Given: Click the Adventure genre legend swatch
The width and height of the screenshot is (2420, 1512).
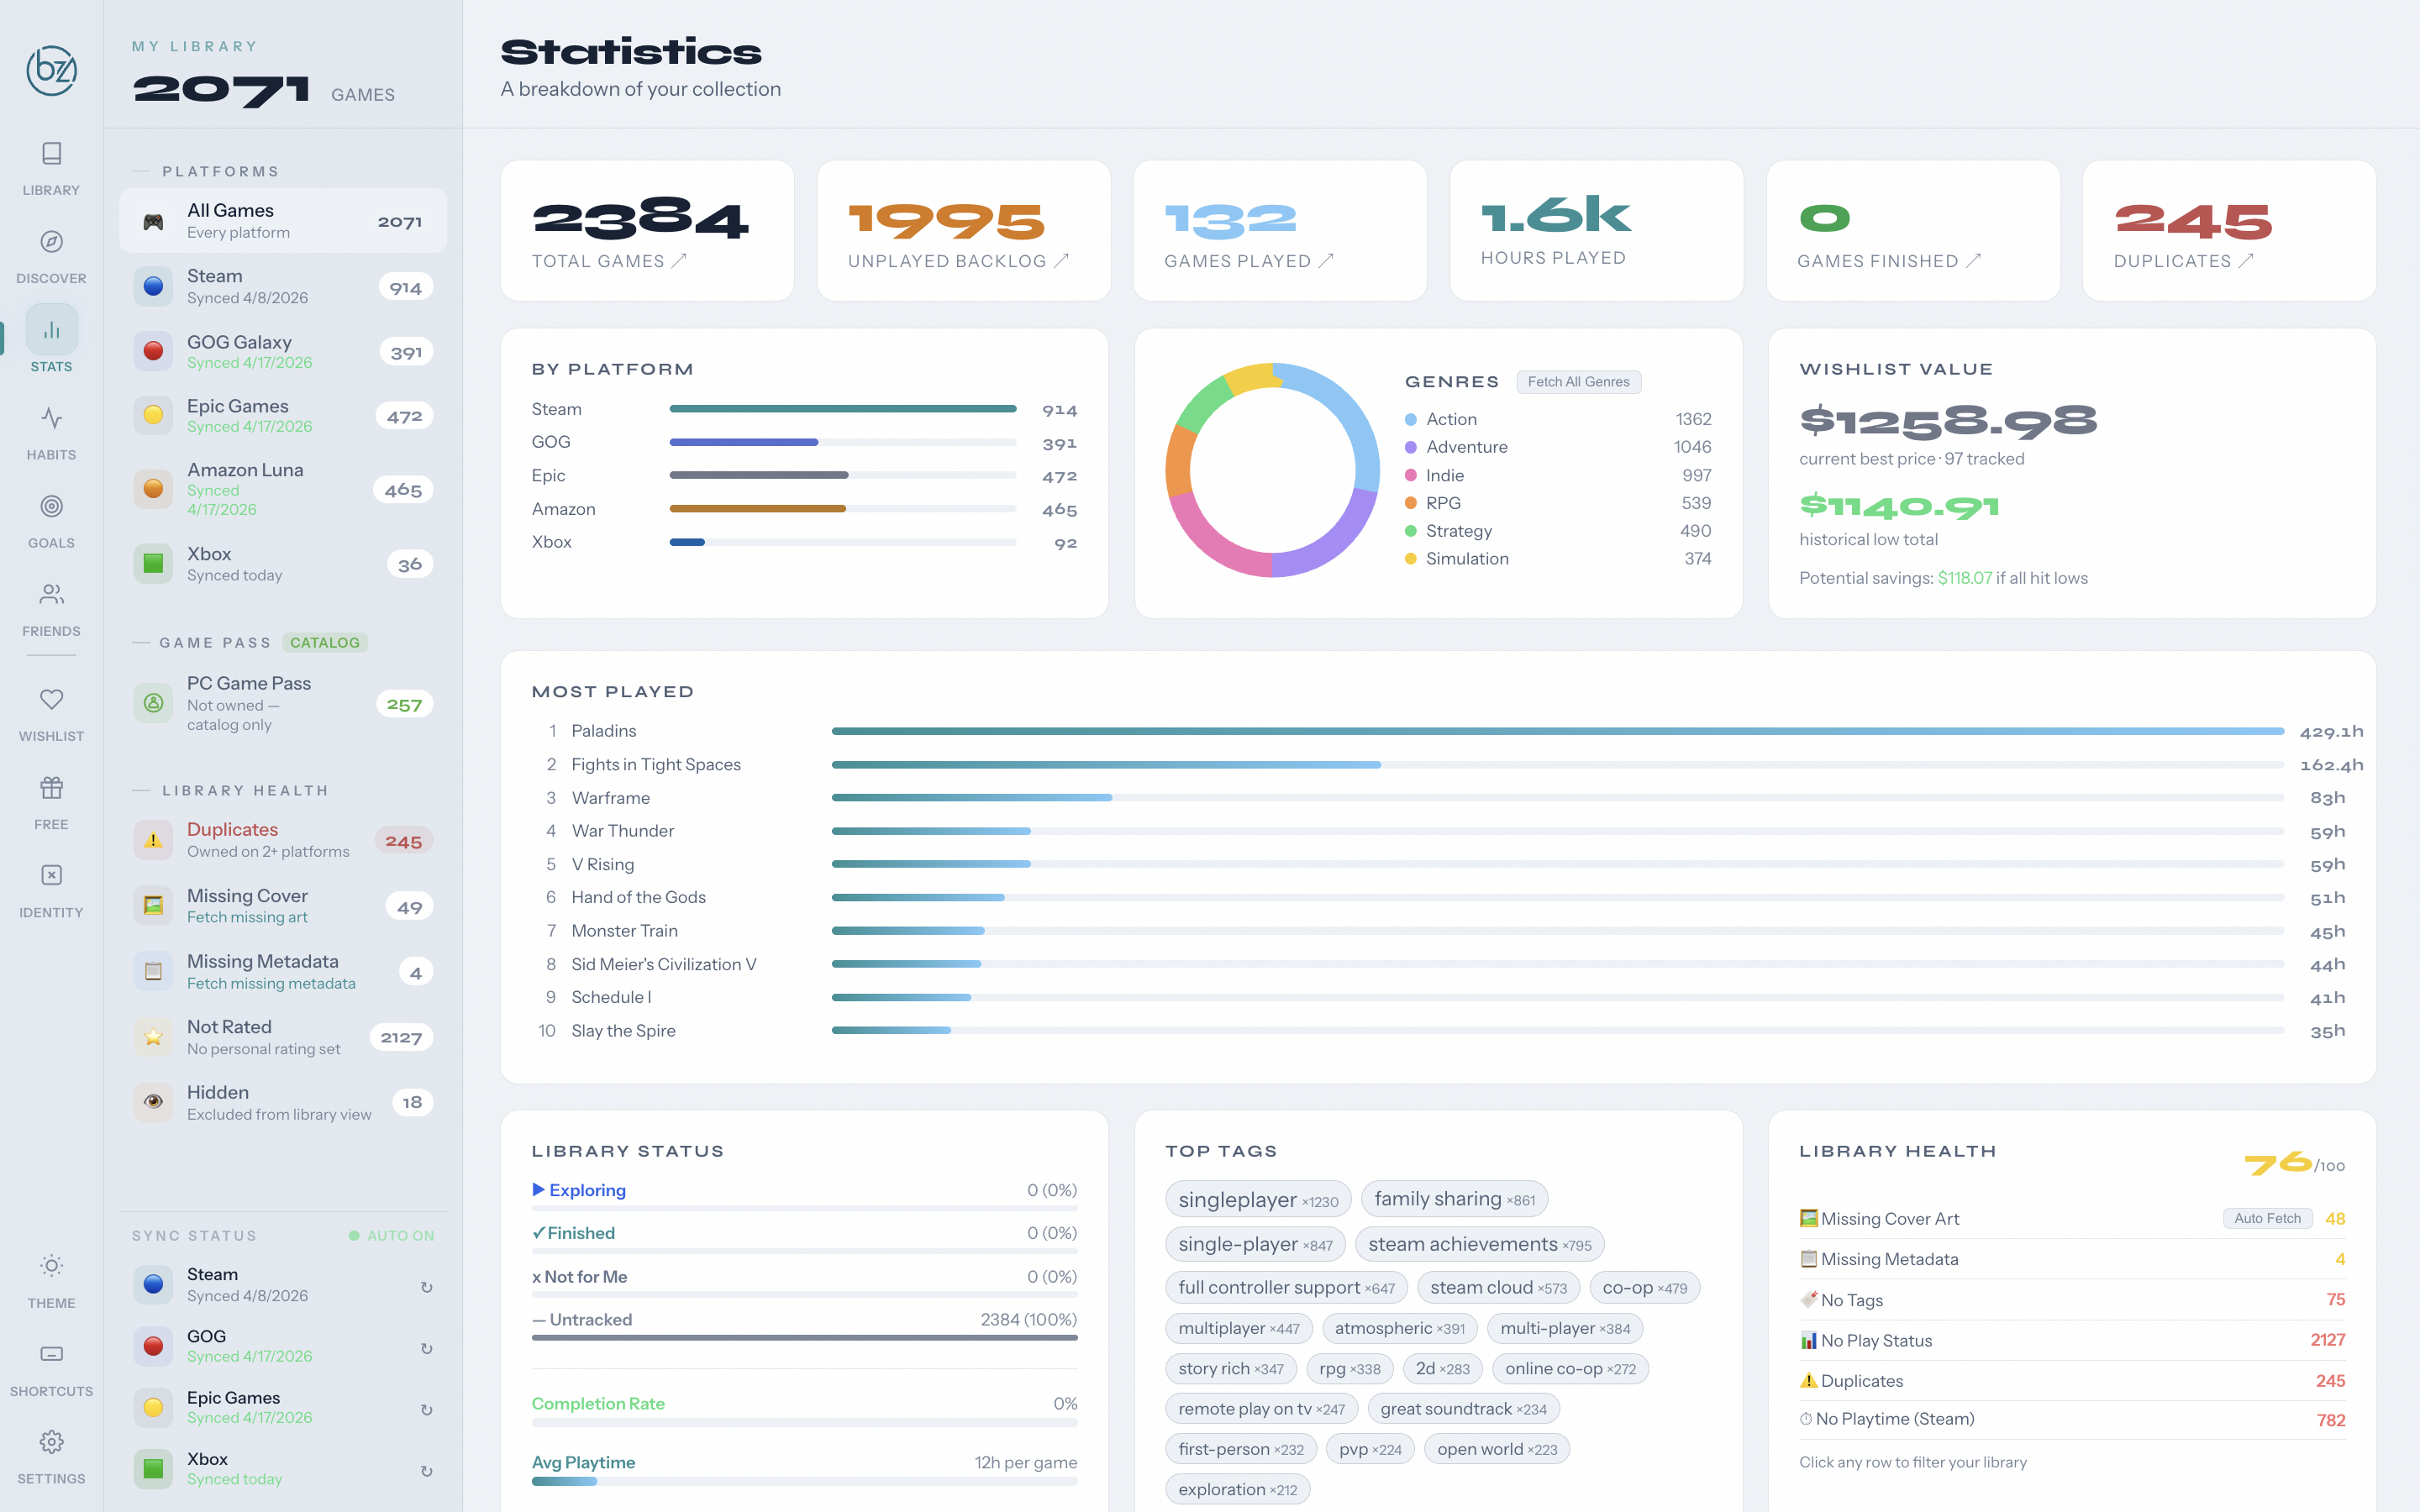Looking at the screenshot, I should (1411, 448).
